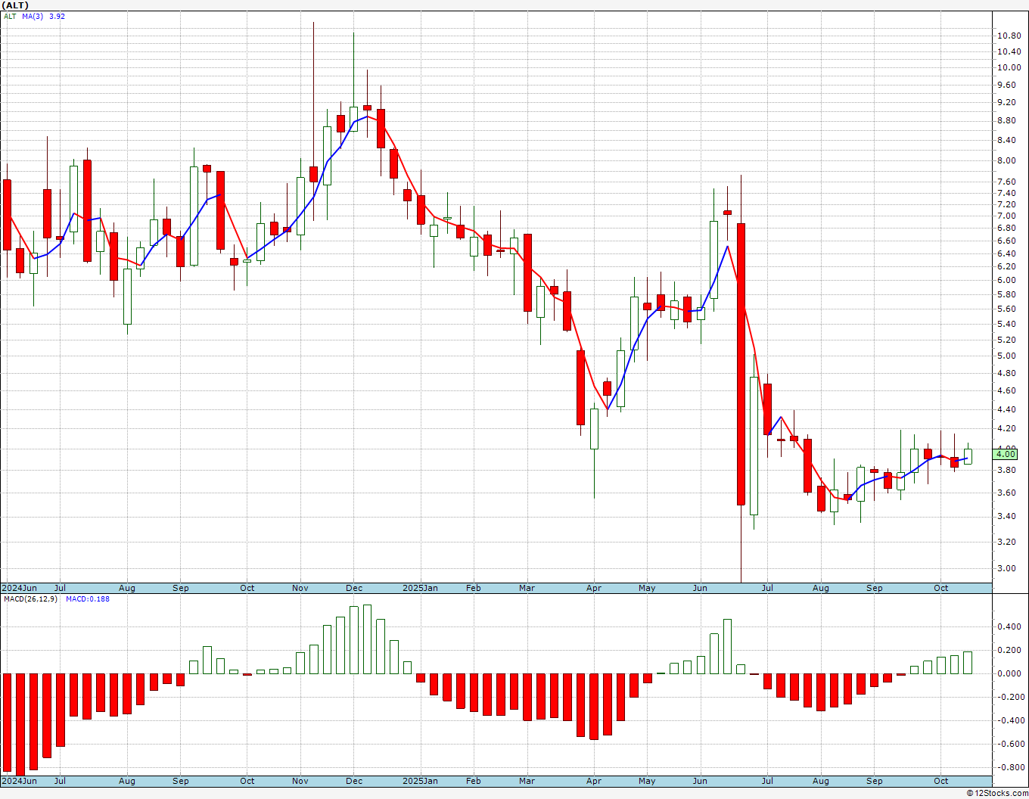The image size is (1029, 799).
Task: Select '2025Jan' on the MACD panel time axis
Action: (420, 781)
